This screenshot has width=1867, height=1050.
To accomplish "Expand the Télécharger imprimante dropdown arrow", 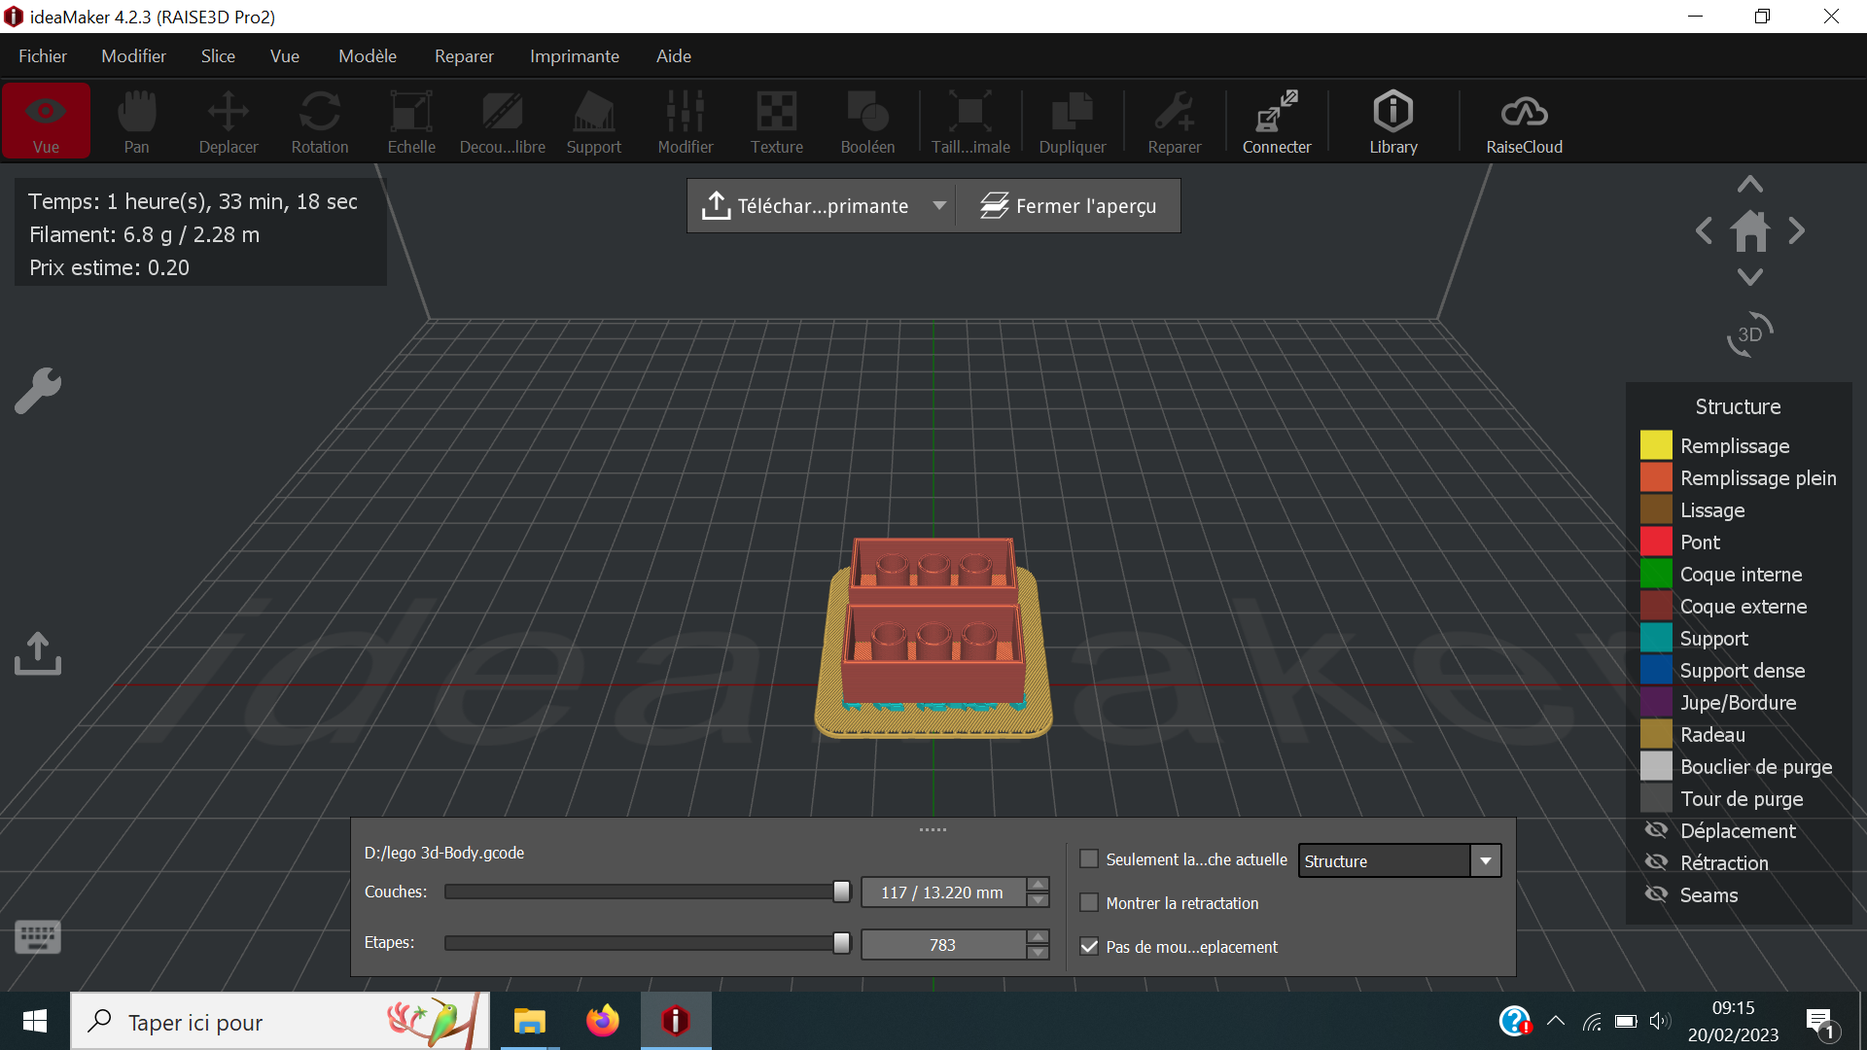I will [939, 206].
